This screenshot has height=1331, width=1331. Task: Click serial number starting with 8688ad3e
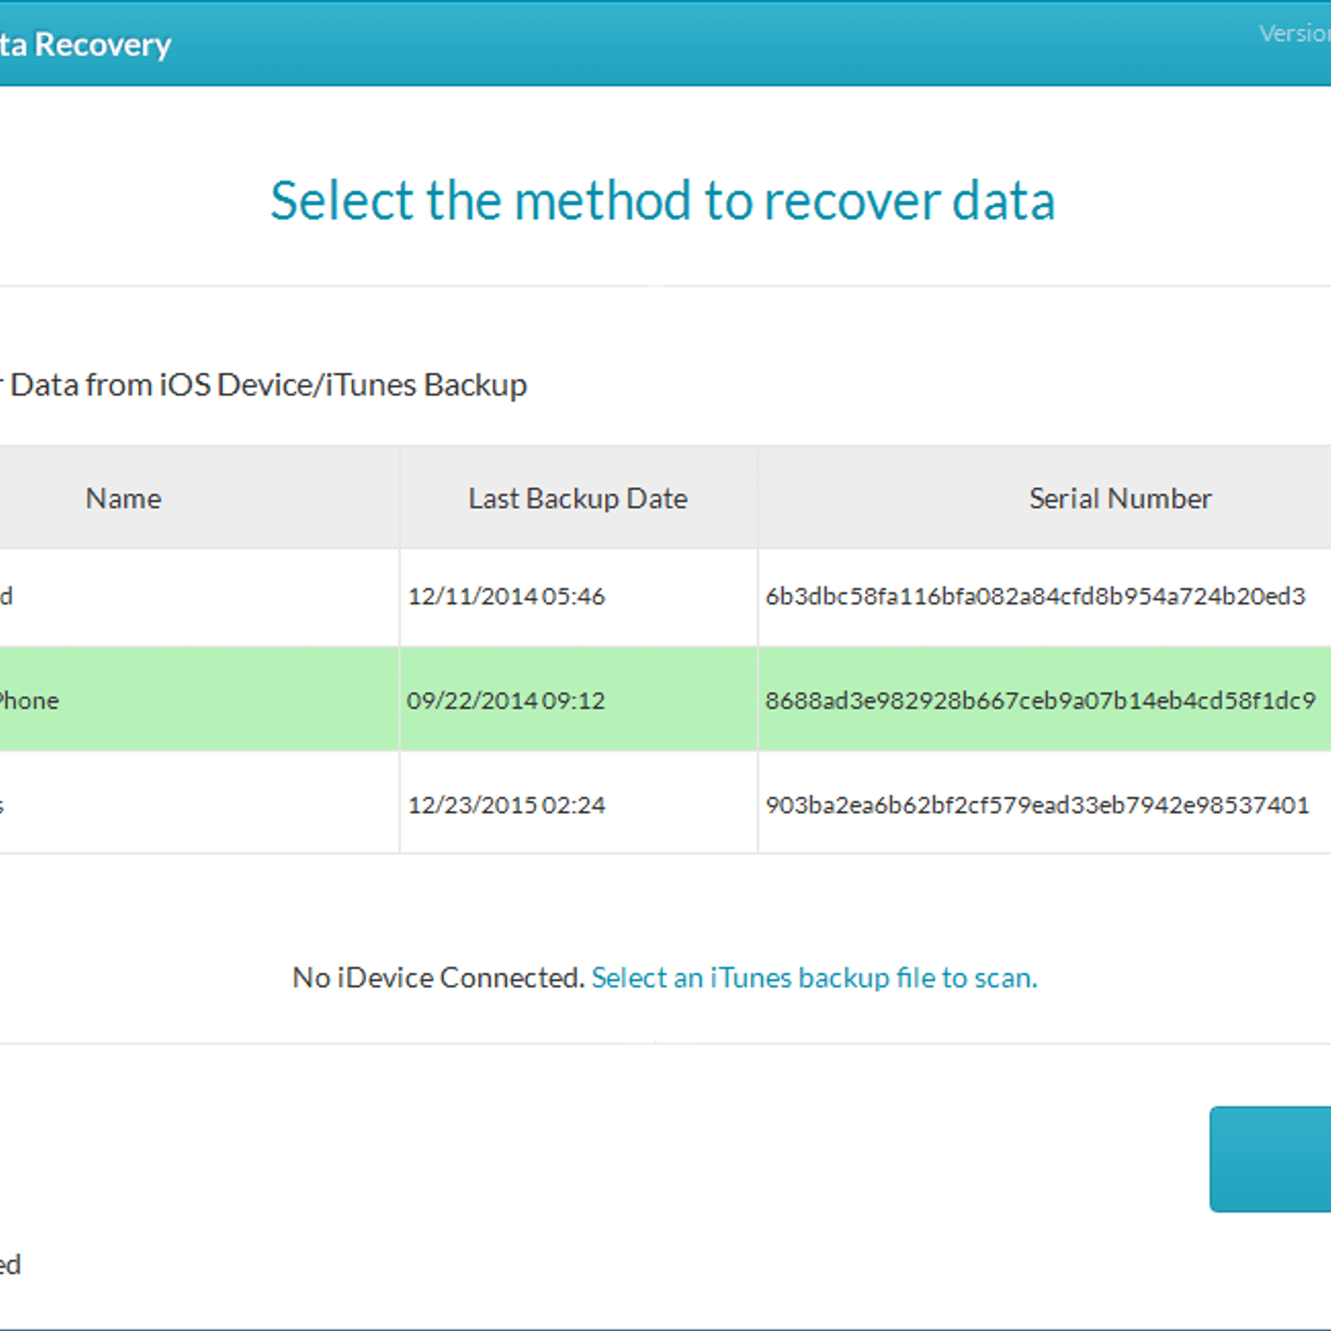(x=1041, y=700)
